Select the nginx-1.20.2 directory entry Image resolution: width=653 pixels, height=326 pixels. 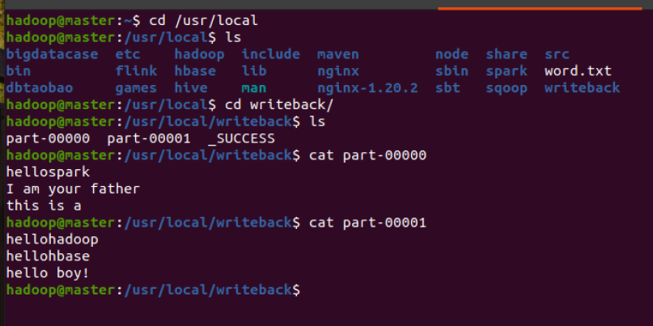tap(367, 88)
